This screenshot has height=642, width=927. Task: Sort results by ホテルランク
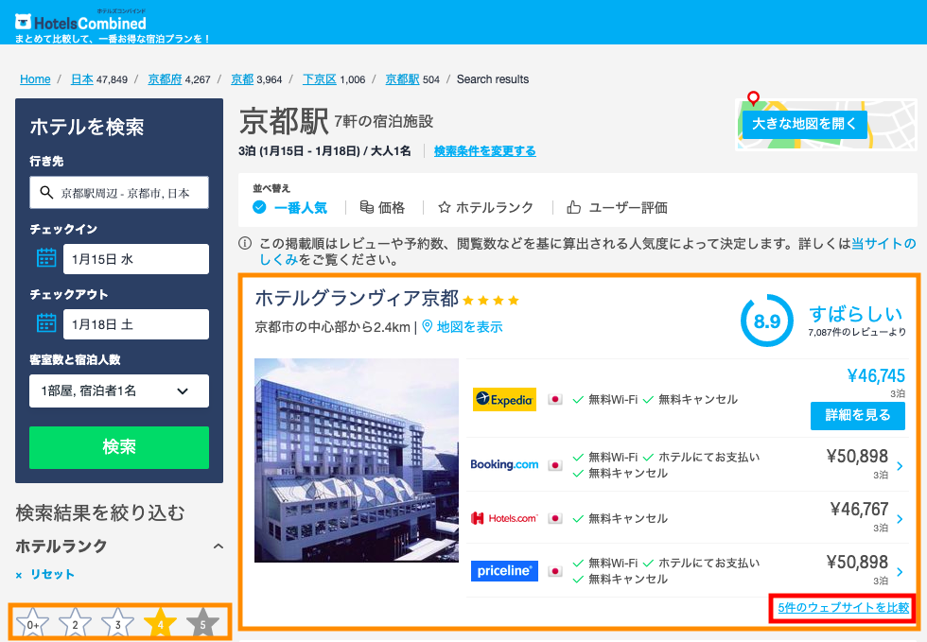pos(485,207)
